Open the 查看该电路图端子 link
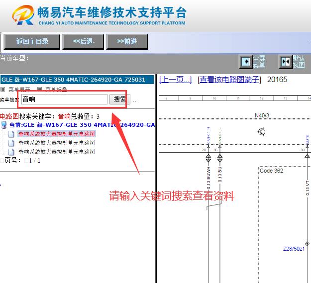Image resolution: width=311 pixels, height=283 pixels. click(229, 80)
